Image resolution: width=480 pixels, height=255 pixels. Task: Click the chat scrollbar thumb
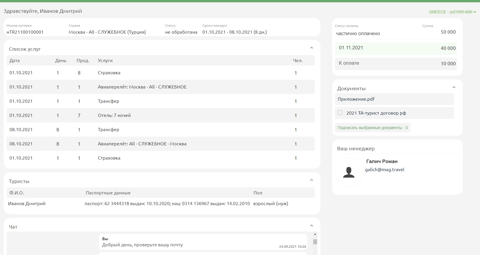[315, 242]
